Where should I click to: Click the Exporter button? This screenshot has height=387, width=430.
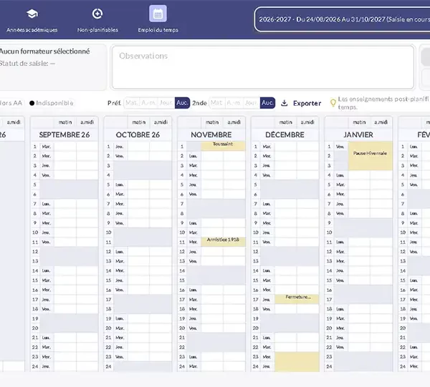click(x=307, y=103)
